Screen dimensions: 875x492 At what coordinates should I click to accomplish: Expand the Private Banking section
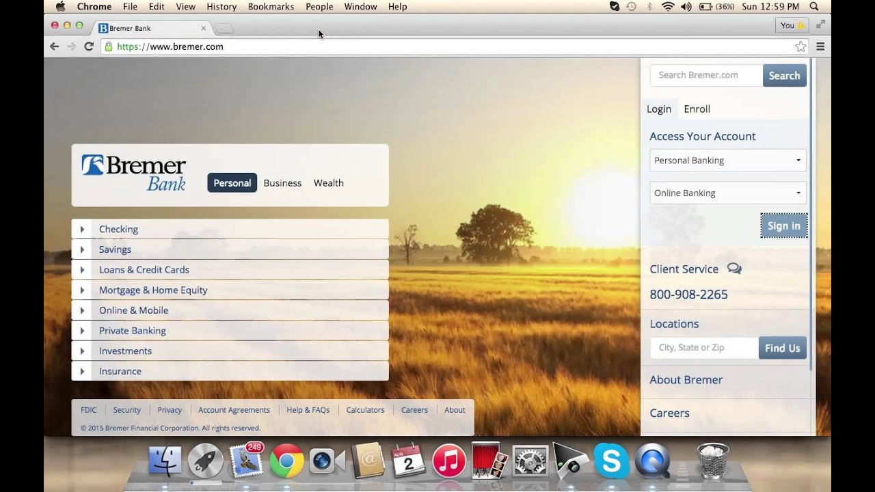(230, 330)
